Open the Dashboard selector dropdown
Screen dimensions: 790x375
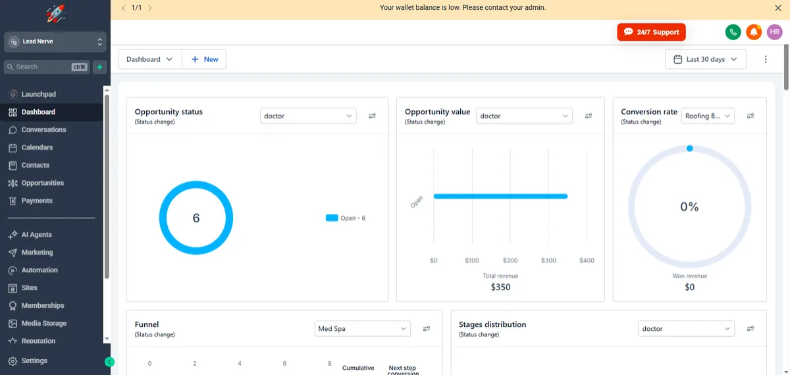(150, 59)
